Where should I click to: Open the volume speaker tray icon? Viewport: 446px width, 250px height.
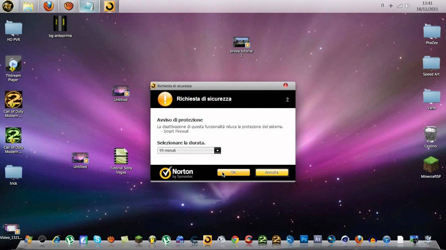coord(408,6)
